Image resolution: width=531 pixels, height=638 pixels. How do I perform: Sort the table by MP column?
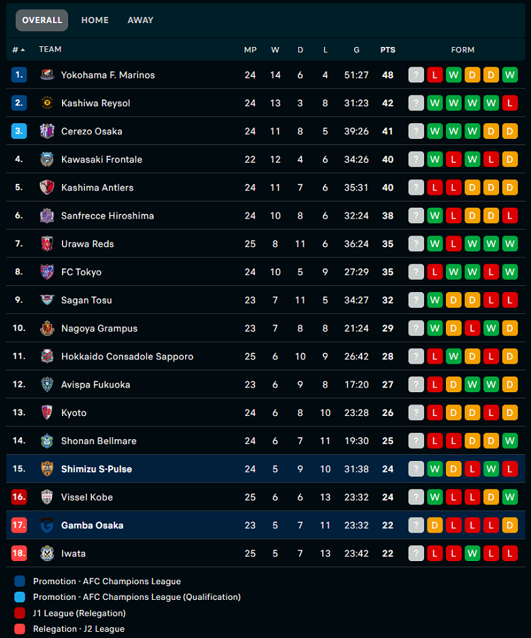point(251,50)
